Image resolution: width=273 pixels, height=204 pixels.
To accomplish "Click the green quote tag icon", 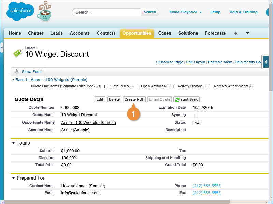I will (18, 53).
